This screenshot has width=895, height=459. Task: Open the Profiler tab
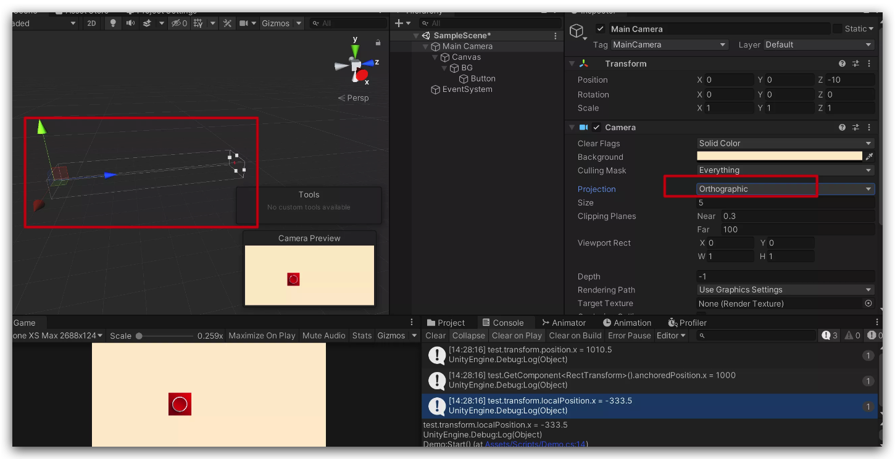(x=687, y=323)
